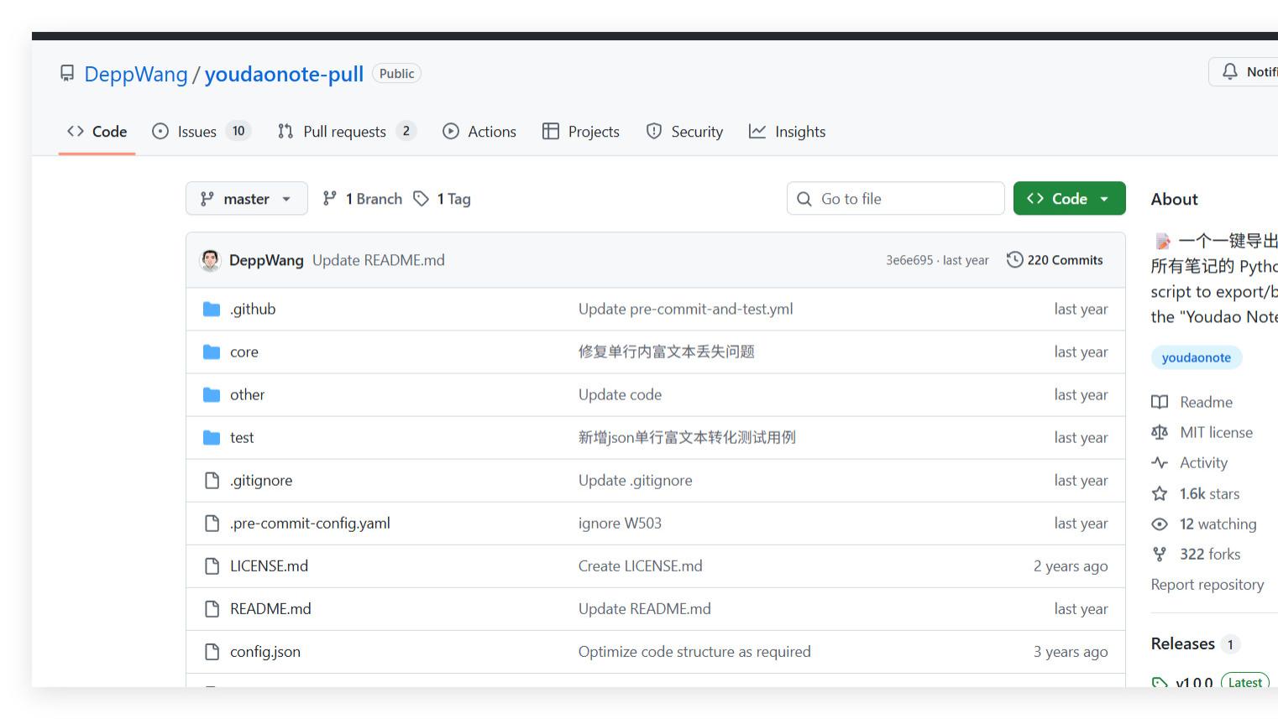Image resolution: width=1278 pixels, height=719 pixels.
Task: Click the MIT license scales icon
Action: [x=1160, y=432]
